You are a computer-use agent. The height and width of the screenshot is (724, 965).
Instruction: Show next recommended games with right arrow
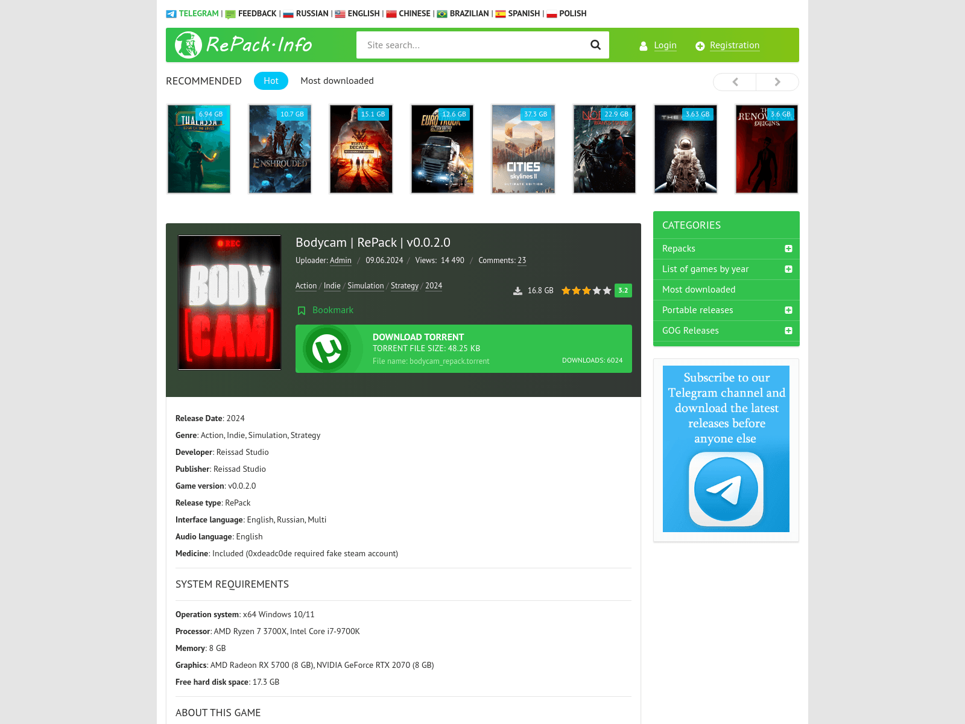tap(777, 82)
